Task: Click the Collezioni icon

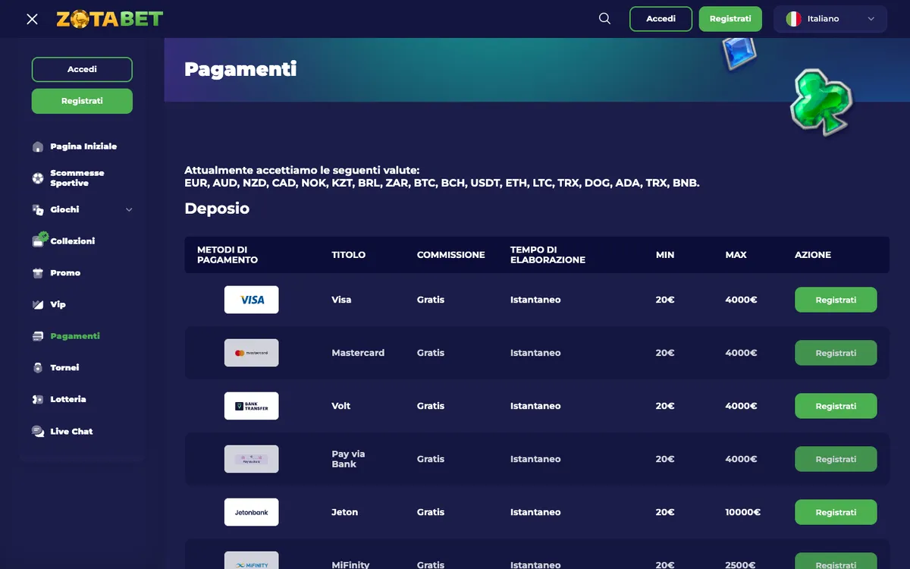Action: [39, 240]
